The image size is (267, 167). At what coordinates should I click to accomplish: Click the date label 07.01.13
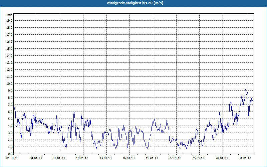[x=59, y=158]
